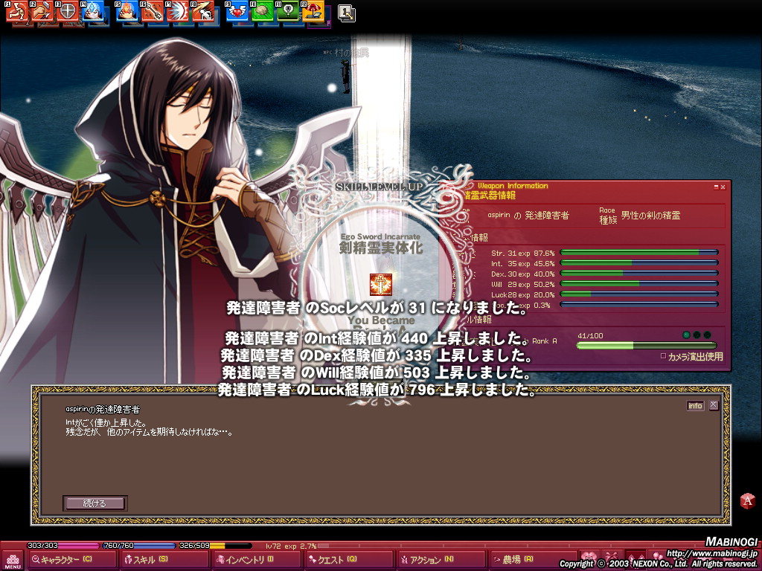Click the Luck 20.0% experience bar
The height and width of the screenshot is (571, 762).
click(x=639, y=294)
